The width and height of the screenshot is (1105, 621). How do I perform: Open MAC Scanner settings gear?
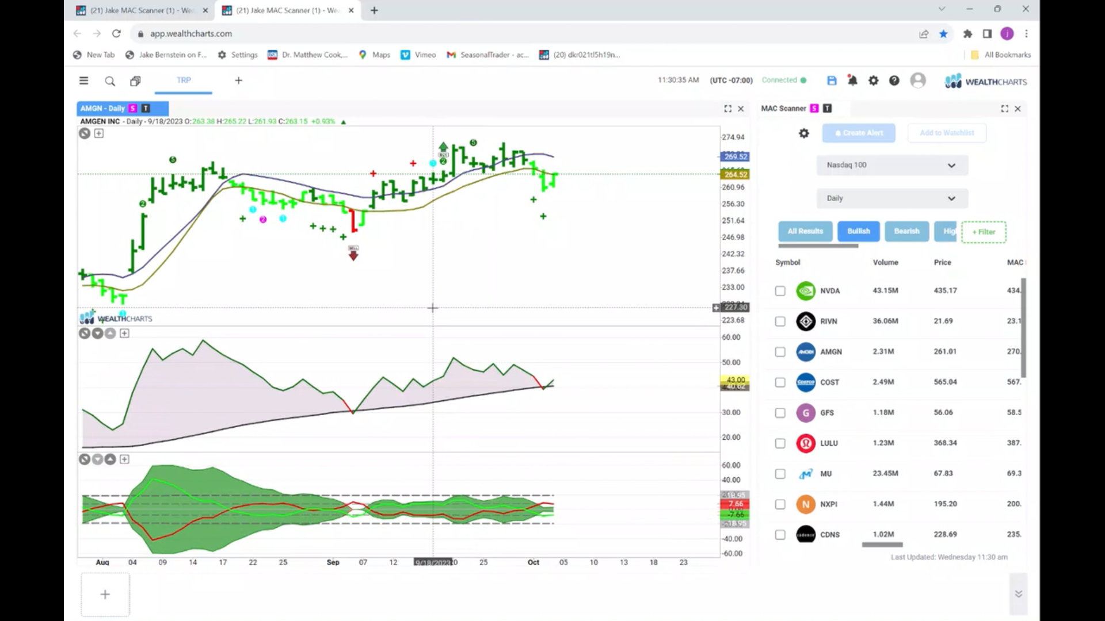[x=804, y=133]
